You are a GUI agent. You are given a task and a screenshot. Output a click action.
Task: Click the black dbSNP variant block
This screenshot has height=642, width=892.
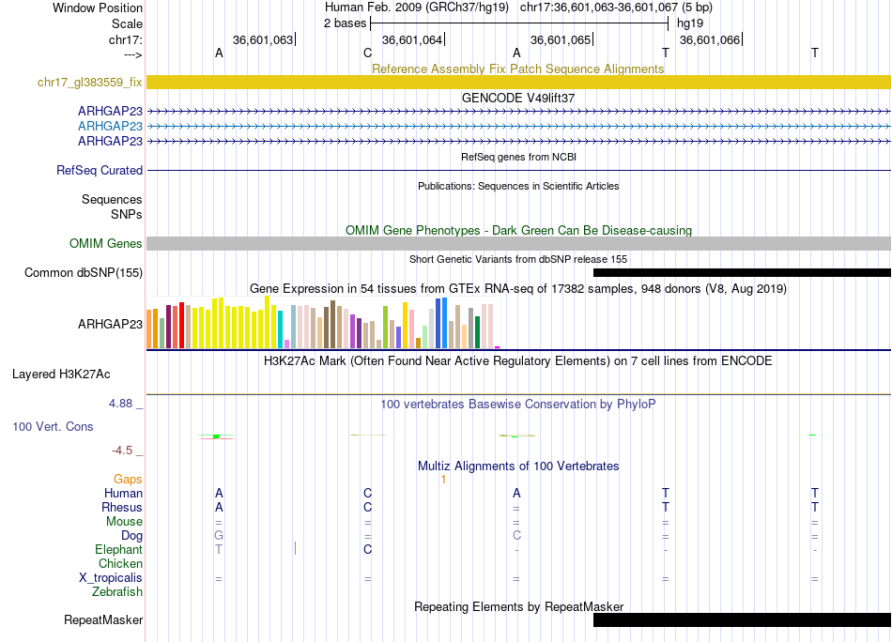coord(742,273)
